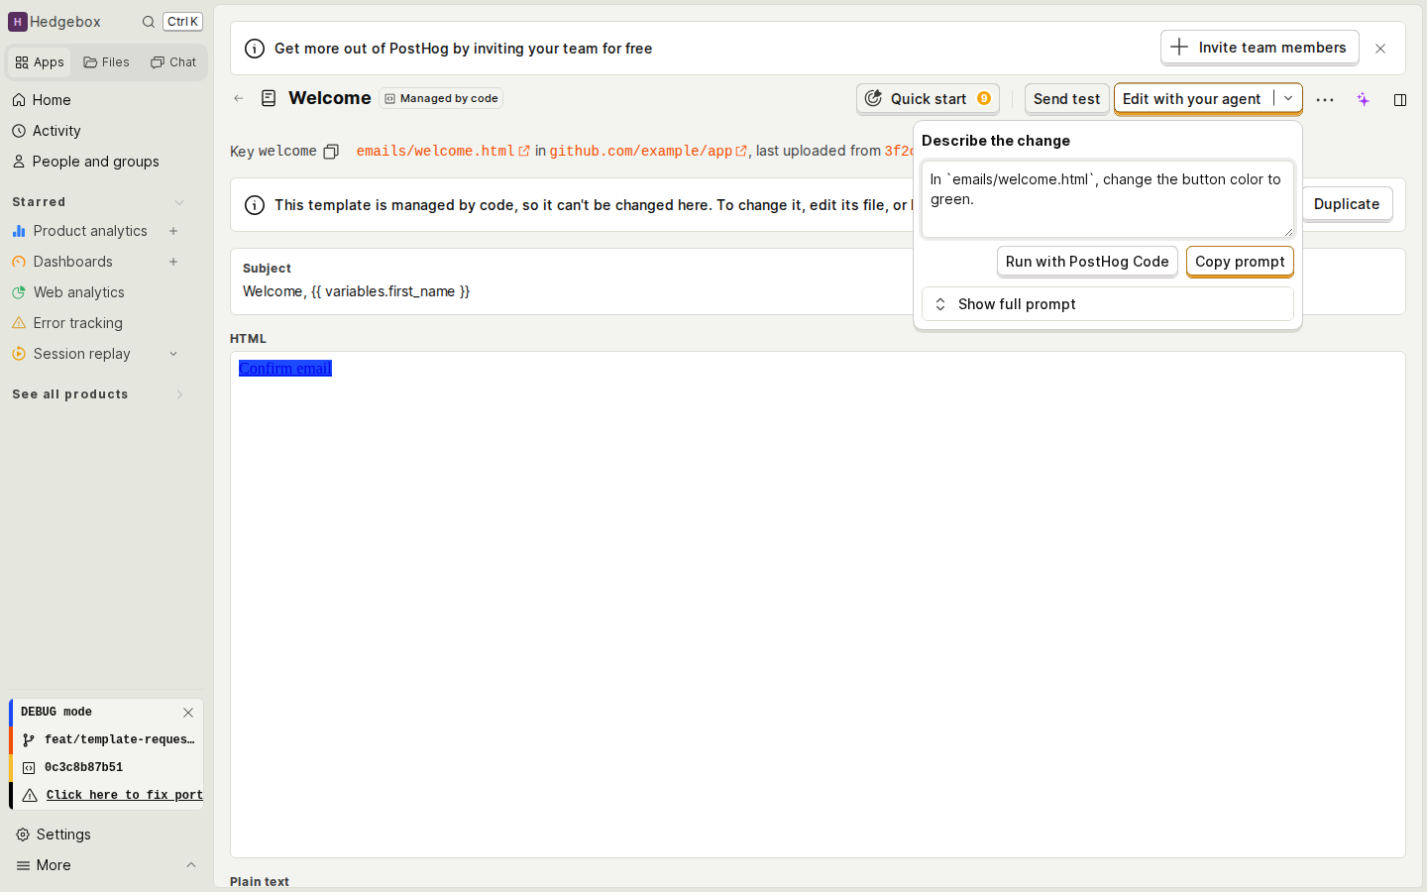
Task: Collapse the Starred section chevron
Action: pos(179,202)
